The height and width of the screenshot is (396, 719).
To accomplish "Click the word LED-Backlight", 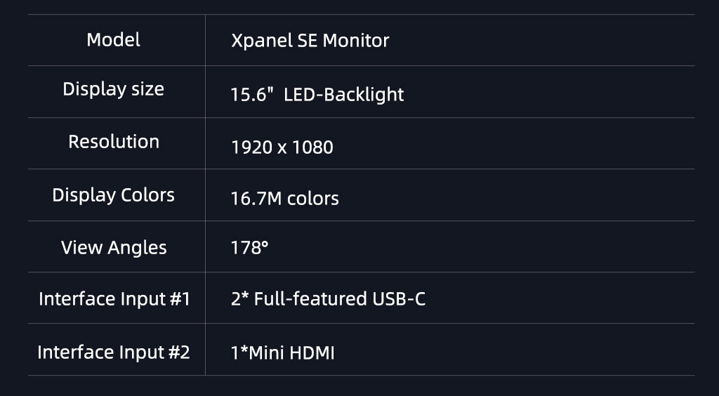I will pyautogui.click(x=344, y=94).
